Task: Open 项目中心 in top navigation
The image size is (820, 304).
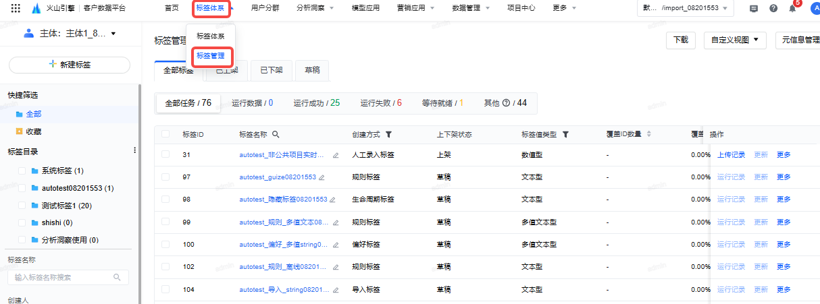Action: (x=521, y=8)
